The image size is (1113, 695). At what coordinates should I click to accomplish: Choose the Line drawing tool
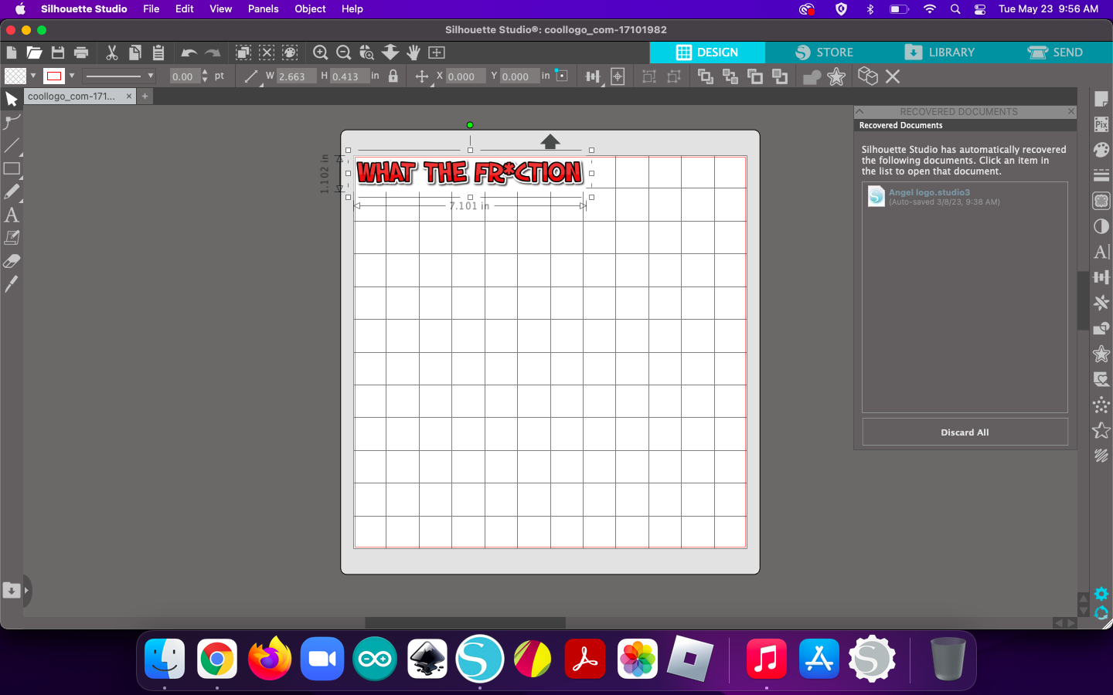pos(12,145)
